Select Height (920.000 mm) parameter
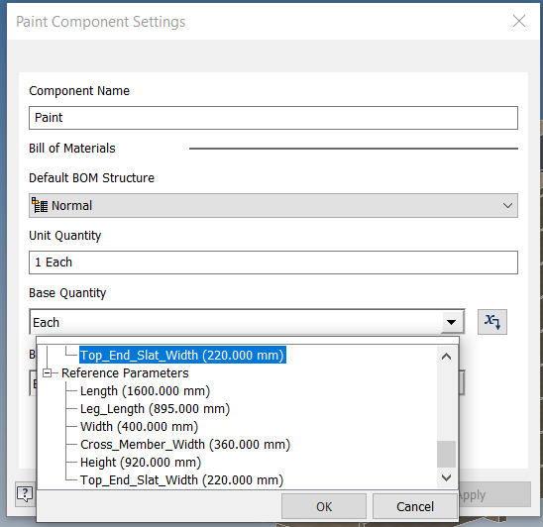The image size is (543, 527). [x=141, y=463]
